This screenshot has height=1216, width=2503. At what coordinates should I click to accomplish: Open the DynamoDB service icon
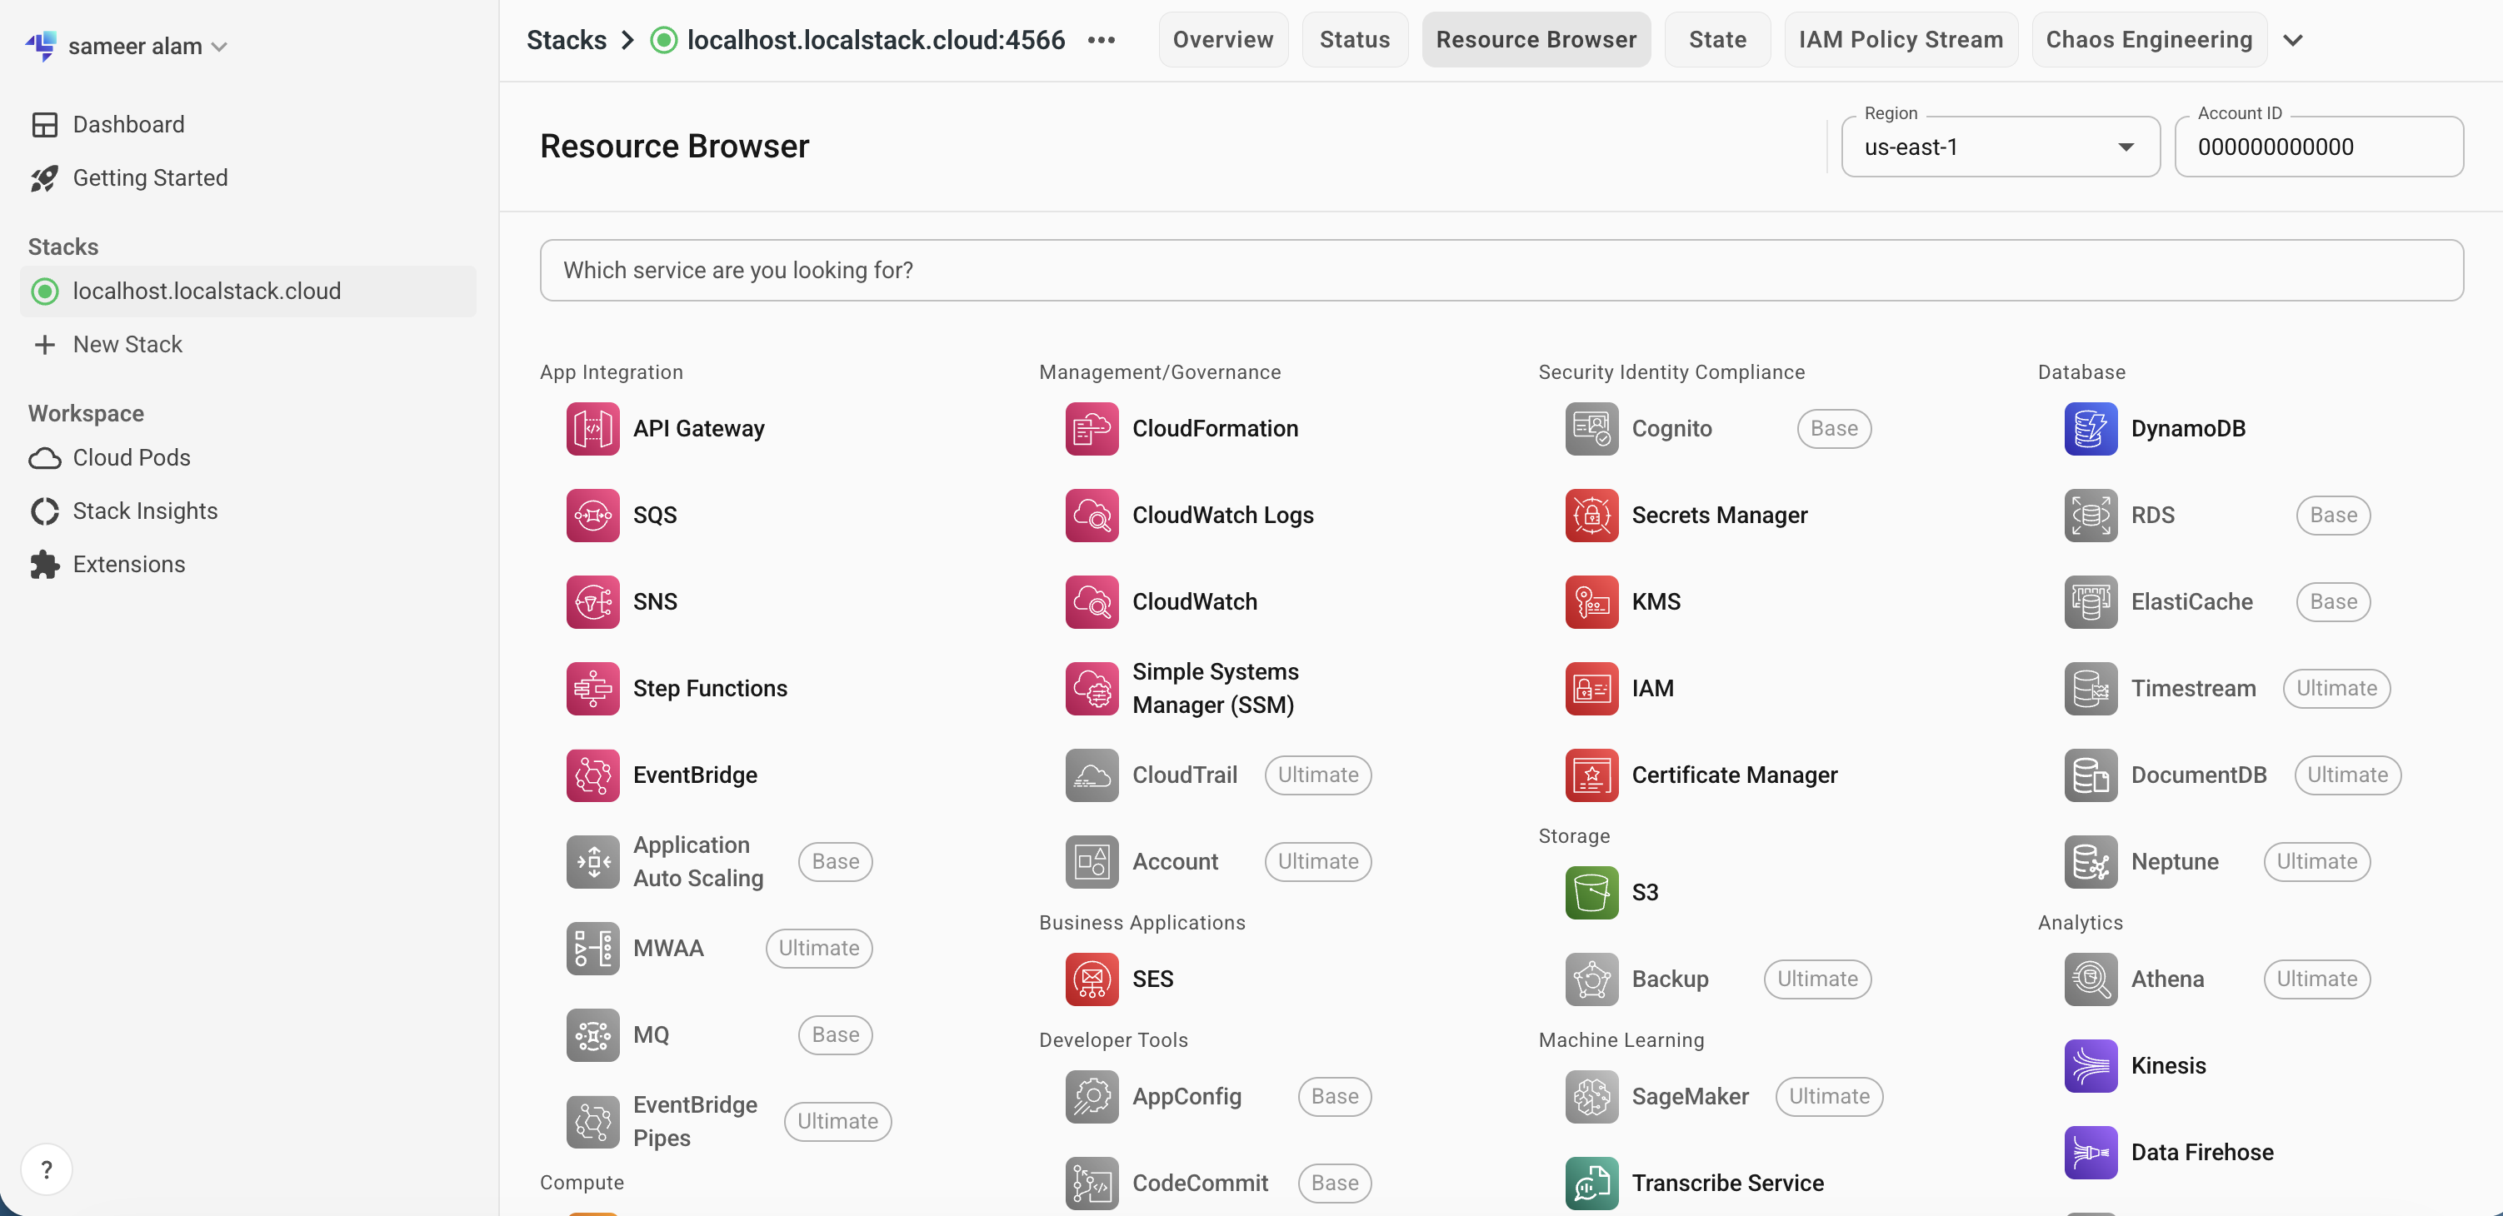(x=2091, y=428)
